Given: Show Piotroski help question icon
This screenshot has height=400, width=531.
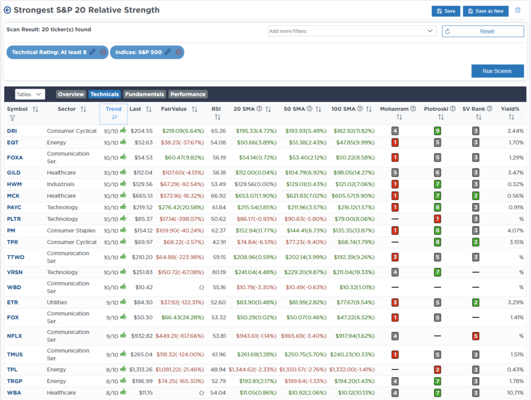Looking at the screenshot, I should pos(453,109).
